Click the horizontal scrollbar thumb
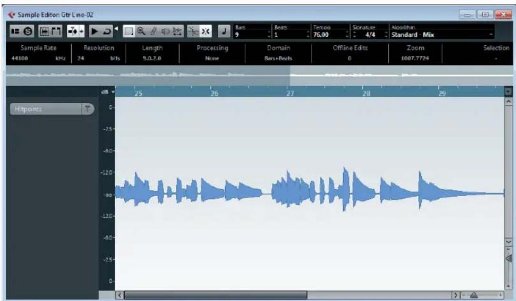The width and height of the screenshot is (516, 301). click(216, 295)
